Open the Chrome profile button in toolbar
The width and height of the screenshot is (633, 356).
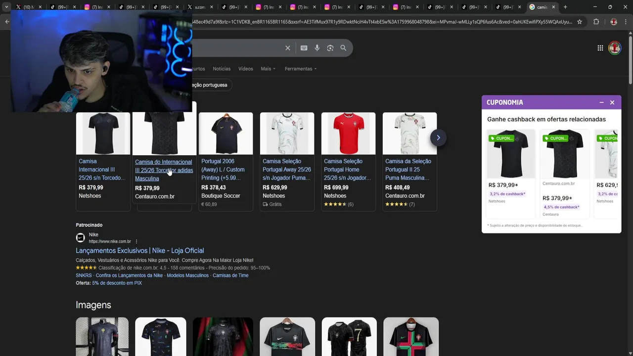coord(614,22)
